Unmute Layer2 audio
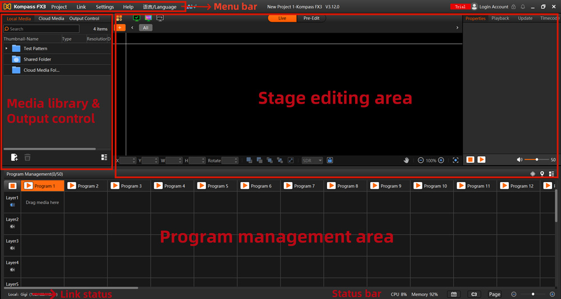The width and height of the screenshot is (561, 299). tap(12, 226)
